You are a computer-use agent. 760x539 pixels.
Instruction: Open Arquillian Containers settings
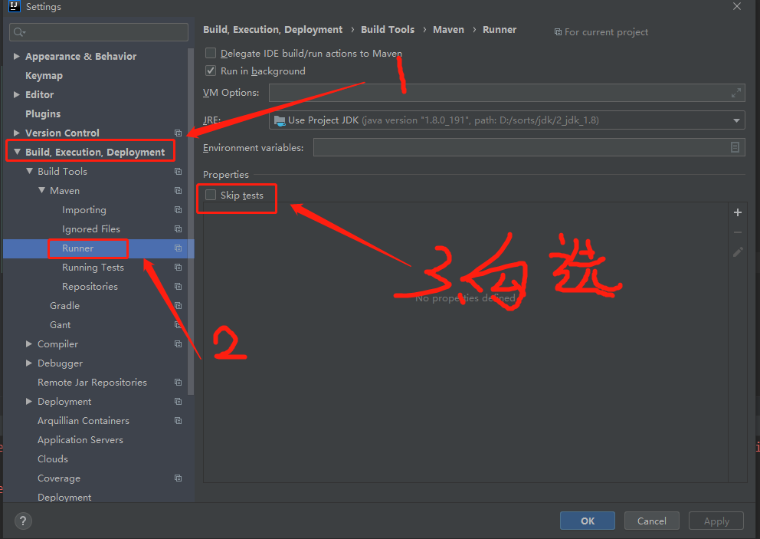84,421
